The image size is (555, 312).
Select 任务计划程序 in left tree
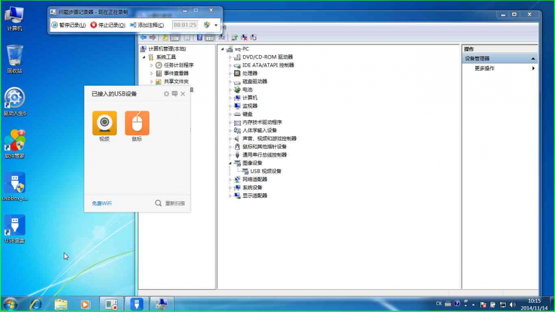click(178, 65)
